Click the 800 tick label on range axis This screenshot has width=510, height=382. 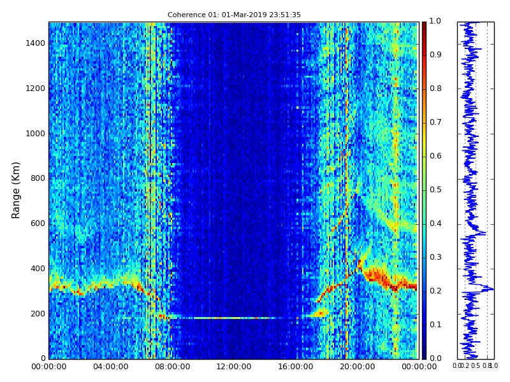click(38, 179)
